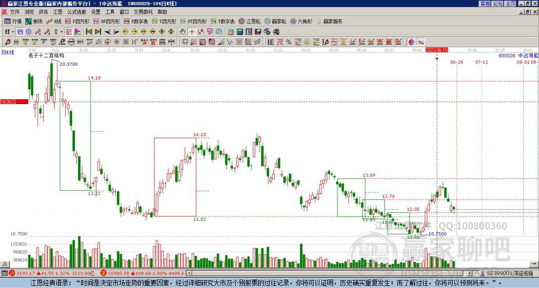Switch to K线 chart view
Viewport: 539px width, 288px height.
pyautogui.click(x=54, y=21)
